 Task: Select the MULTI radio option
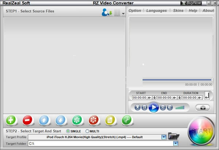(87, 131)
